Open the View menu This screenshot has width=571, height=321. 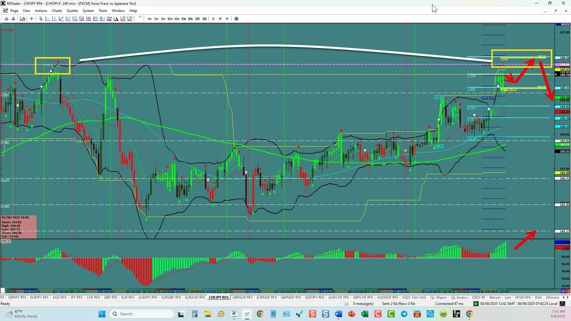27,11
